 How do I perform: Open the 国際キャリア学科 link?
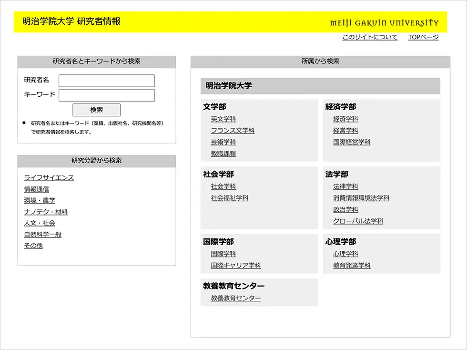pyautogui.click(x=236, y=266)
